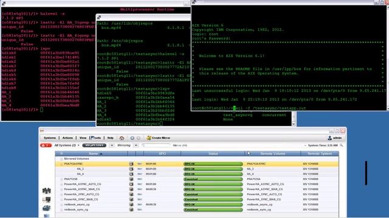Open the storage pool icon in left sidebar

(x=46, y=208)
